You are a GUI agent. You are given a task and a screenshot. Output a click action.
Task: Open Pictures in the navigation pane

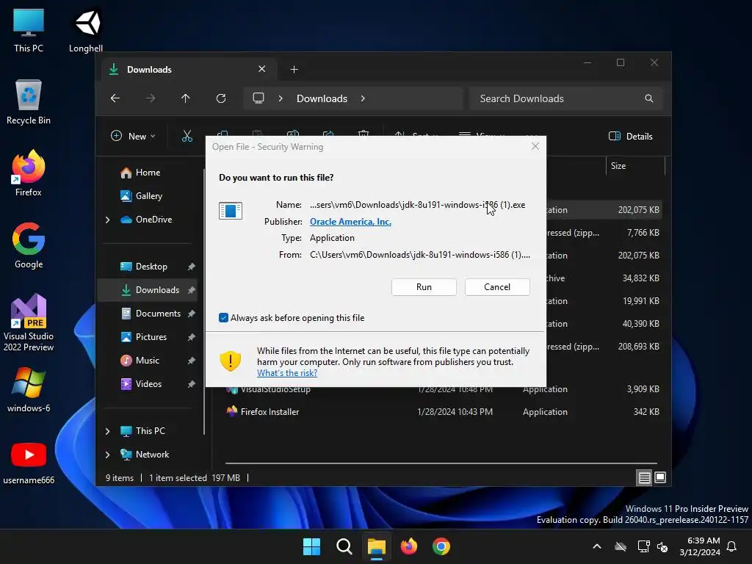tap(150, 337)
